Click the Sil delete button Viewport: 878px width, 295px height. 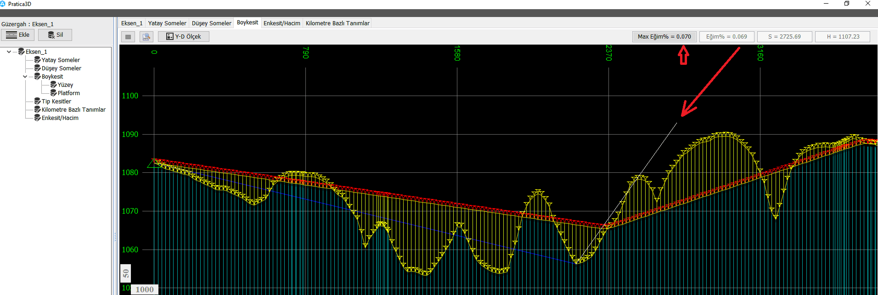55,35
